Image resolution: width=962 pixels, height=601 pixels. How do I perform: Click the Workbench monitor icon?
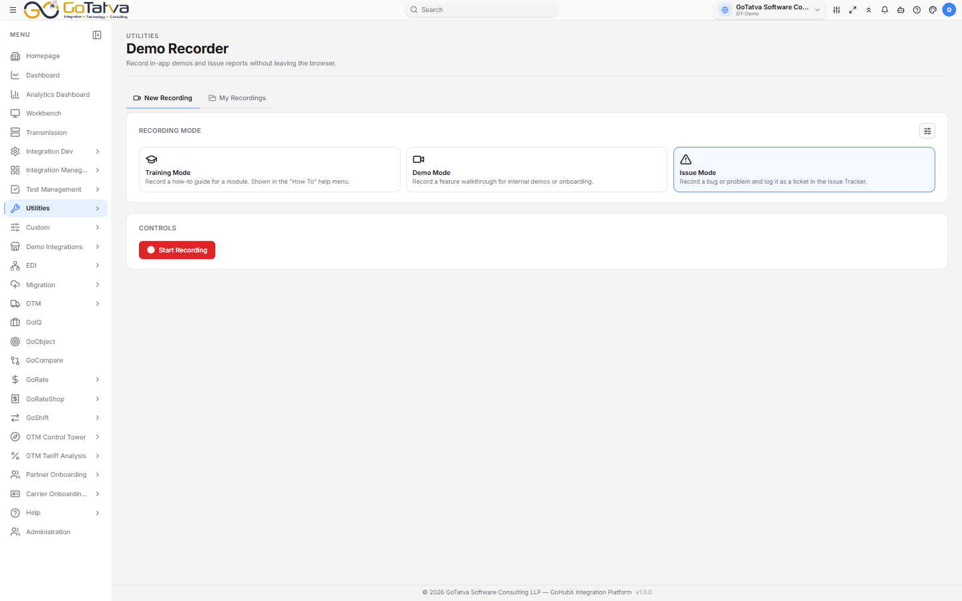pos(15,114)
